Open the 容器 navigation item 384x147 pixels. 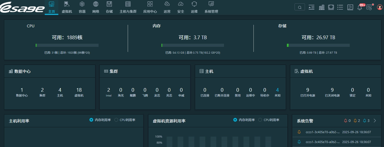point(82,7)
